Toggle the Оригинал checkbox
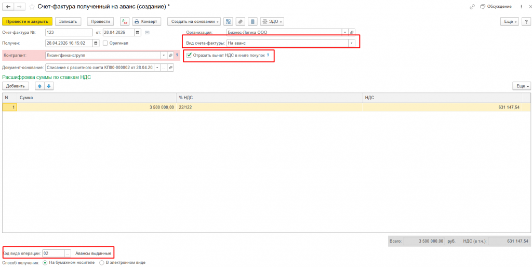532x267 pixels. (x=105, y=43)
